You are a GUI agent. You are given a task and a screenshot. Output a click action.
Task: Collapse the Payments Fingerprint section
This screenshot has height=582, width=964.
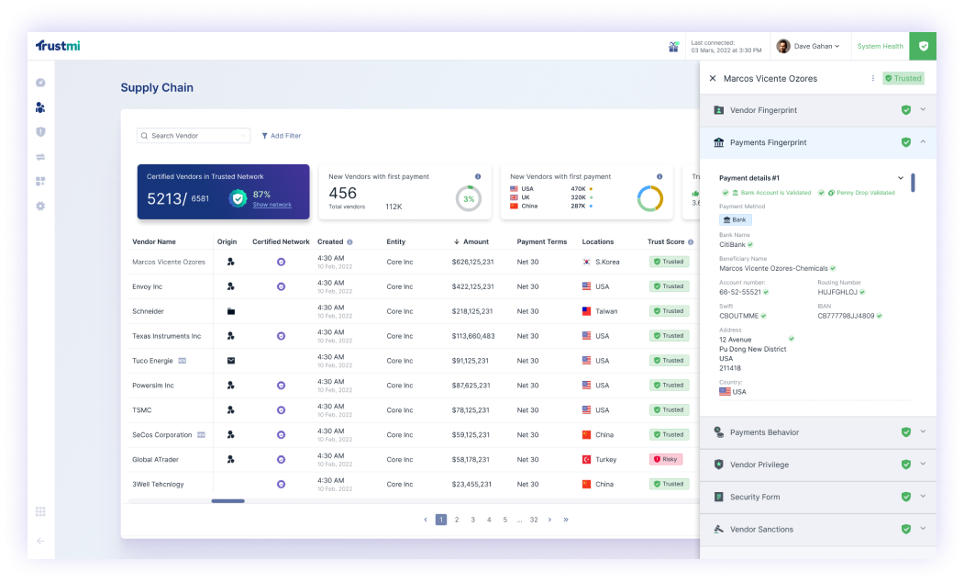pos(923,142)
